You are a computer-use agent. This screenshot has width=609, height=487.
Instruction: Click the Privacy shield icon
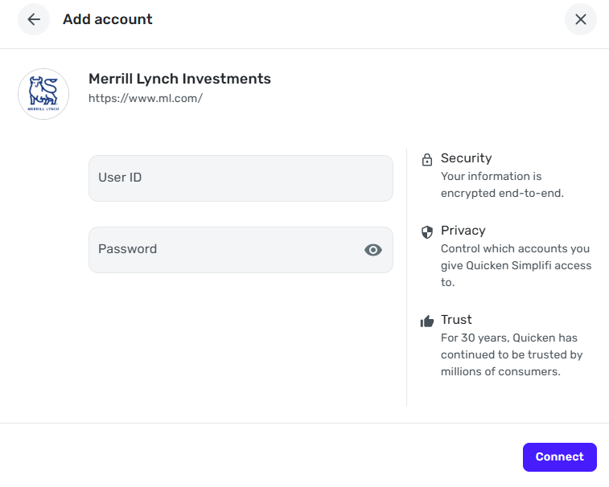click(427, 232)
